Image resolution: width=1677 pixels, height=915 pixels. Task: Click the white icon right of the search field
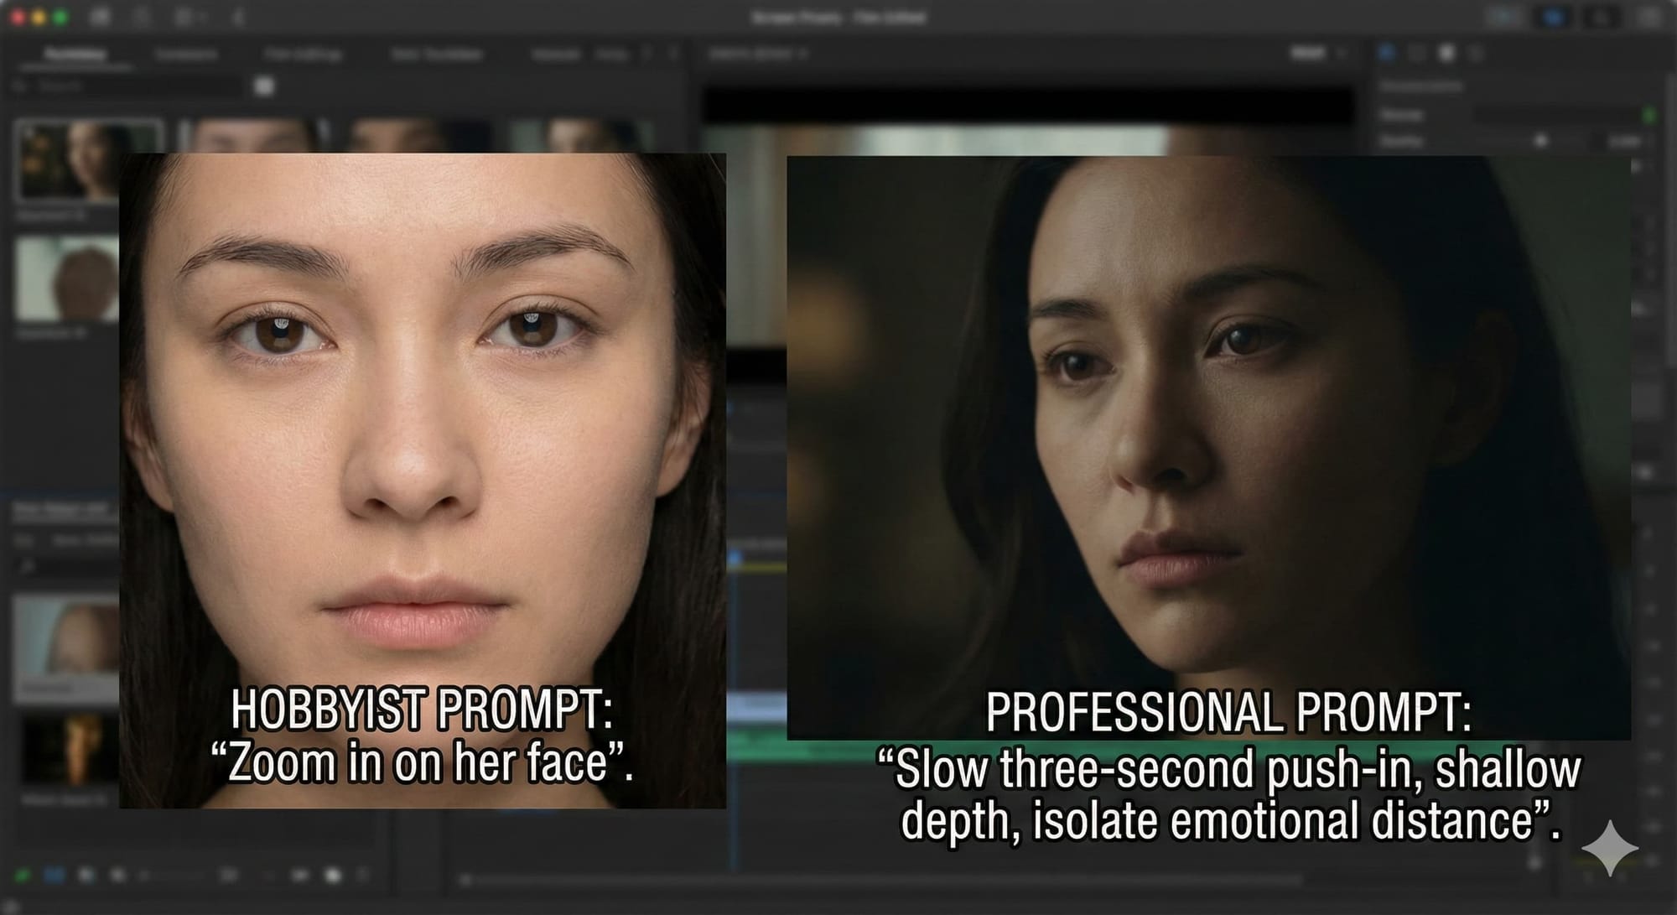[264, 86]
